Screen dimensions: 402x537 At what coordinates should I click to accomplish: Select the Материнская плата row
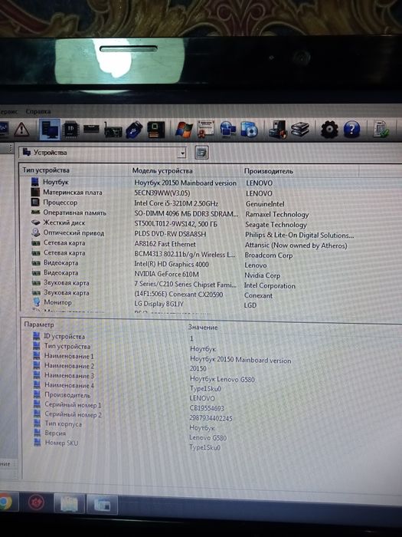[194, 193]
